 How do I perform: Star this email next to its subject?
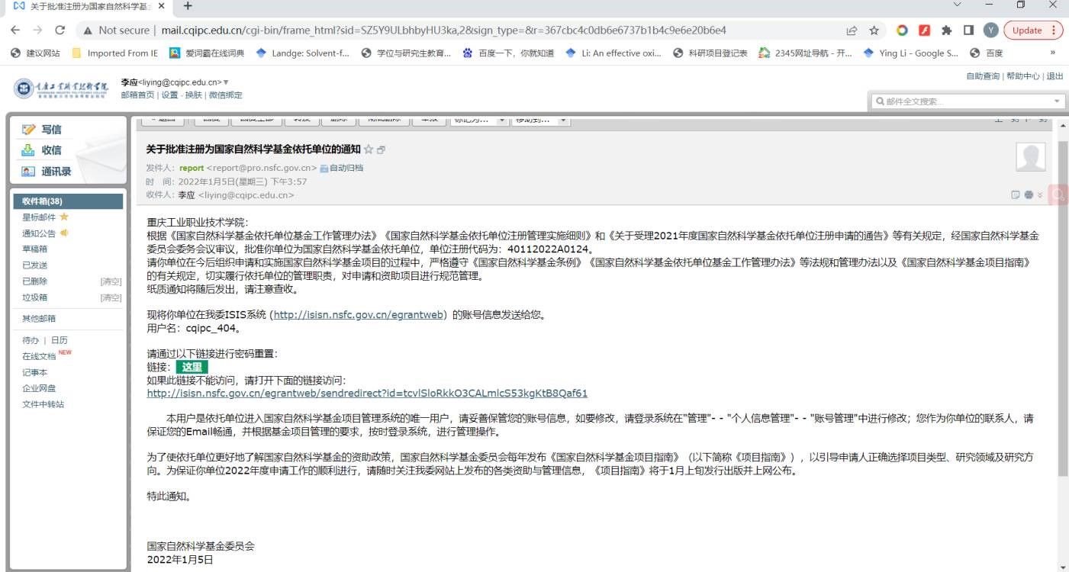pyautogui.click(x=369, y=149)
